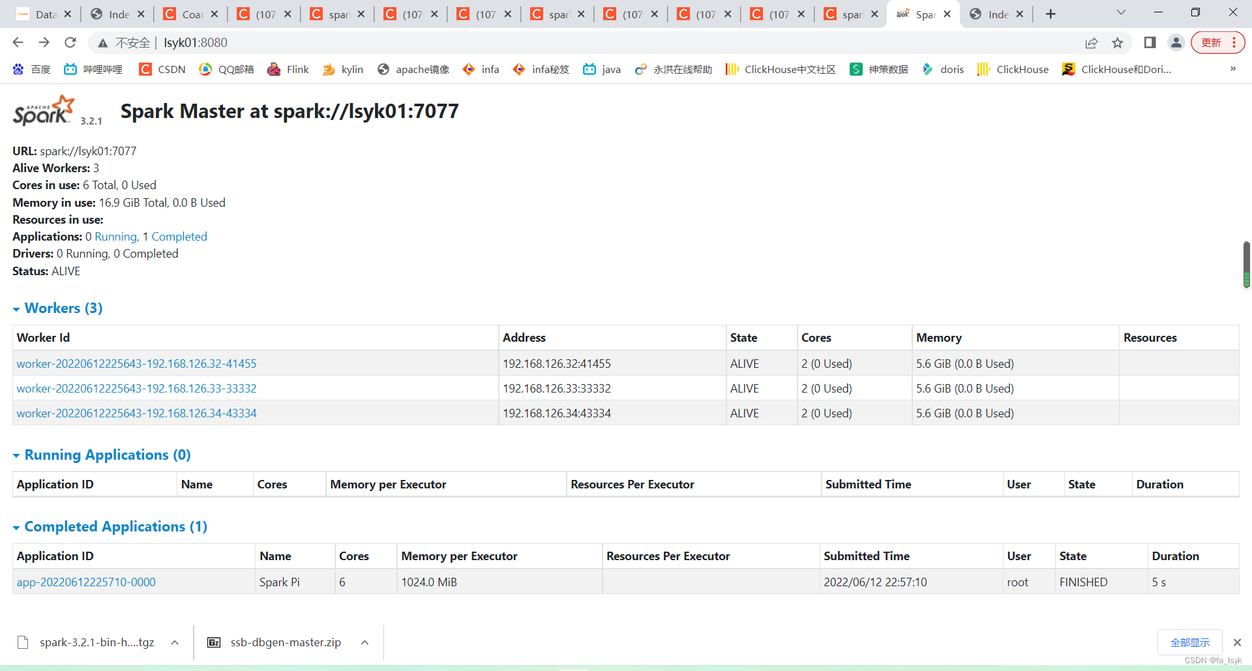
Task: Open menu for ssb-dbgen-master.zip download
Action: point(365,642)
